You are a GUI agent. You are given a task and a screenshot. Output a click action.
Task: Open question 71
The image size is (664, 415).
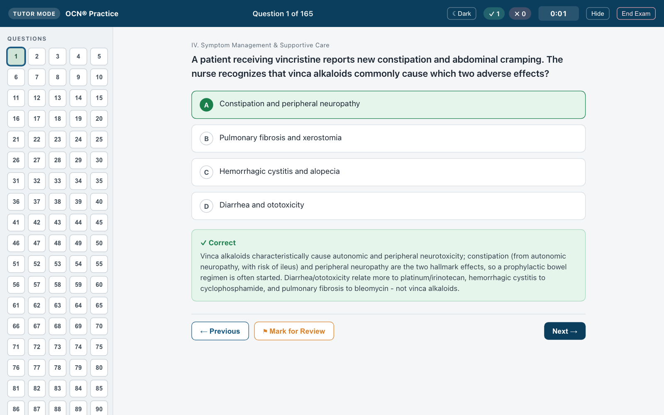coord(16,347)
